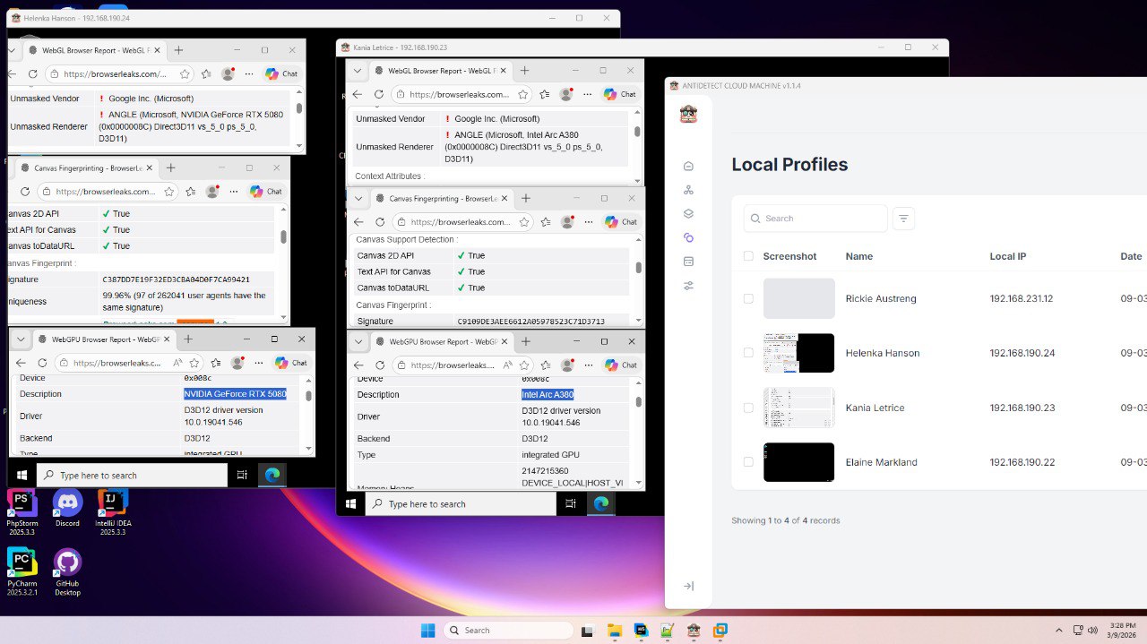The height and width of the screenshot is (644, 1147).
Task: Select IP 192.168.190.22 cell
Action: (1022, 462)
